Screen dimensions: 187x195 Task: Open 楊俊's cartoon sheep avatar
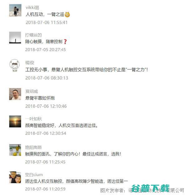coord(15,66)
